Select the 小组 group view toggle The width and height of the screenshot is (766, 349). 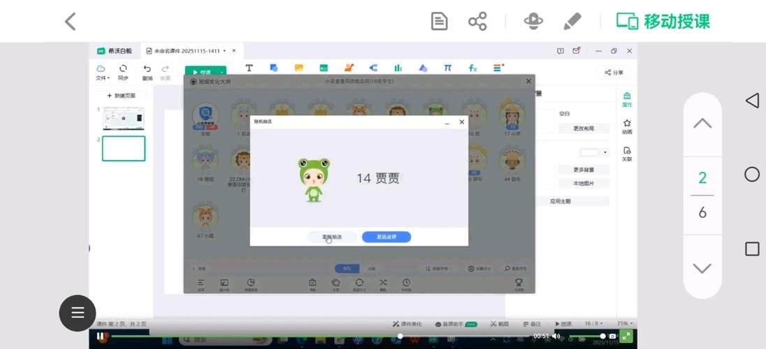[372, 269]
